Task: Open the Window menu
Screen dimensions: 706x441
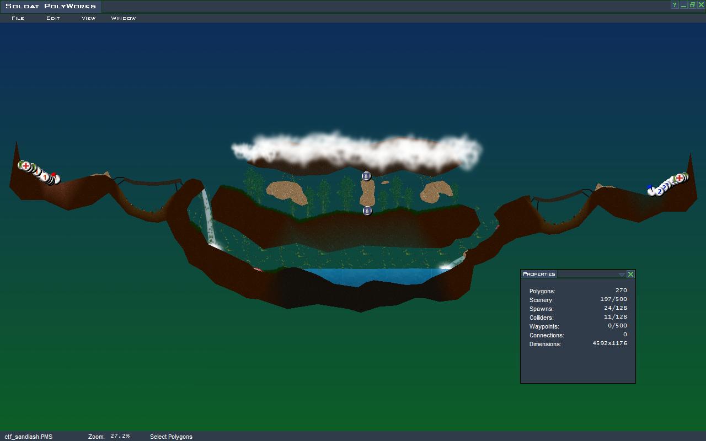Action: coord(123,18)
